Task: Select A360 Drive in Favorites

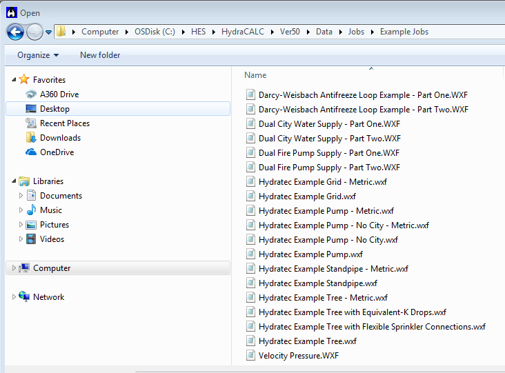Action: pos(59,94)
